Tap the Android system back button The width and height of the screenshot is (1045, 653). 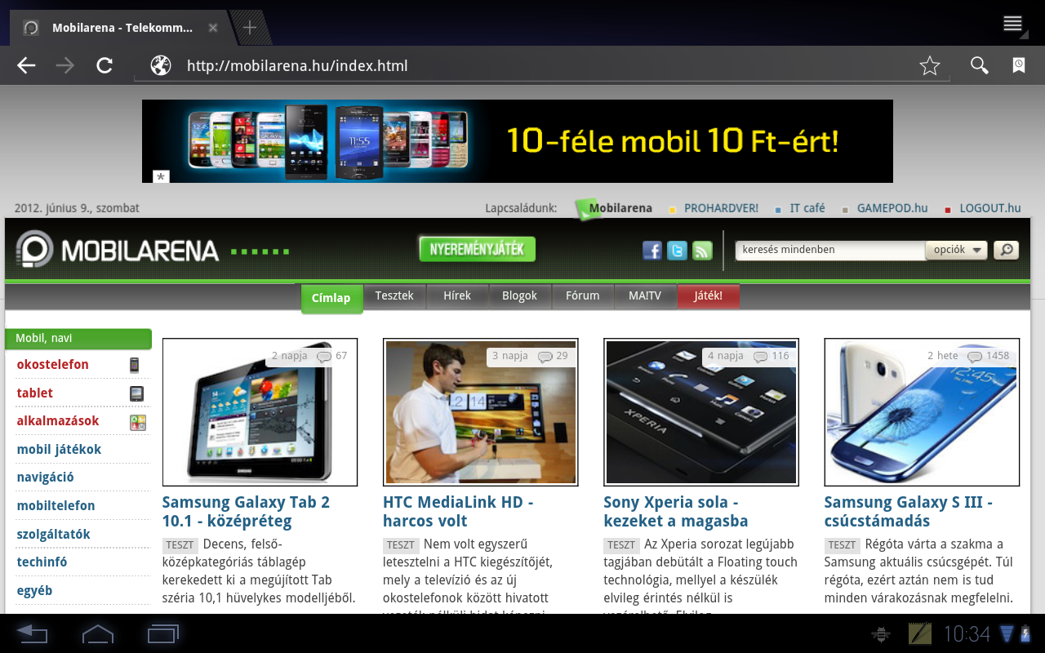tap(33, 633)
